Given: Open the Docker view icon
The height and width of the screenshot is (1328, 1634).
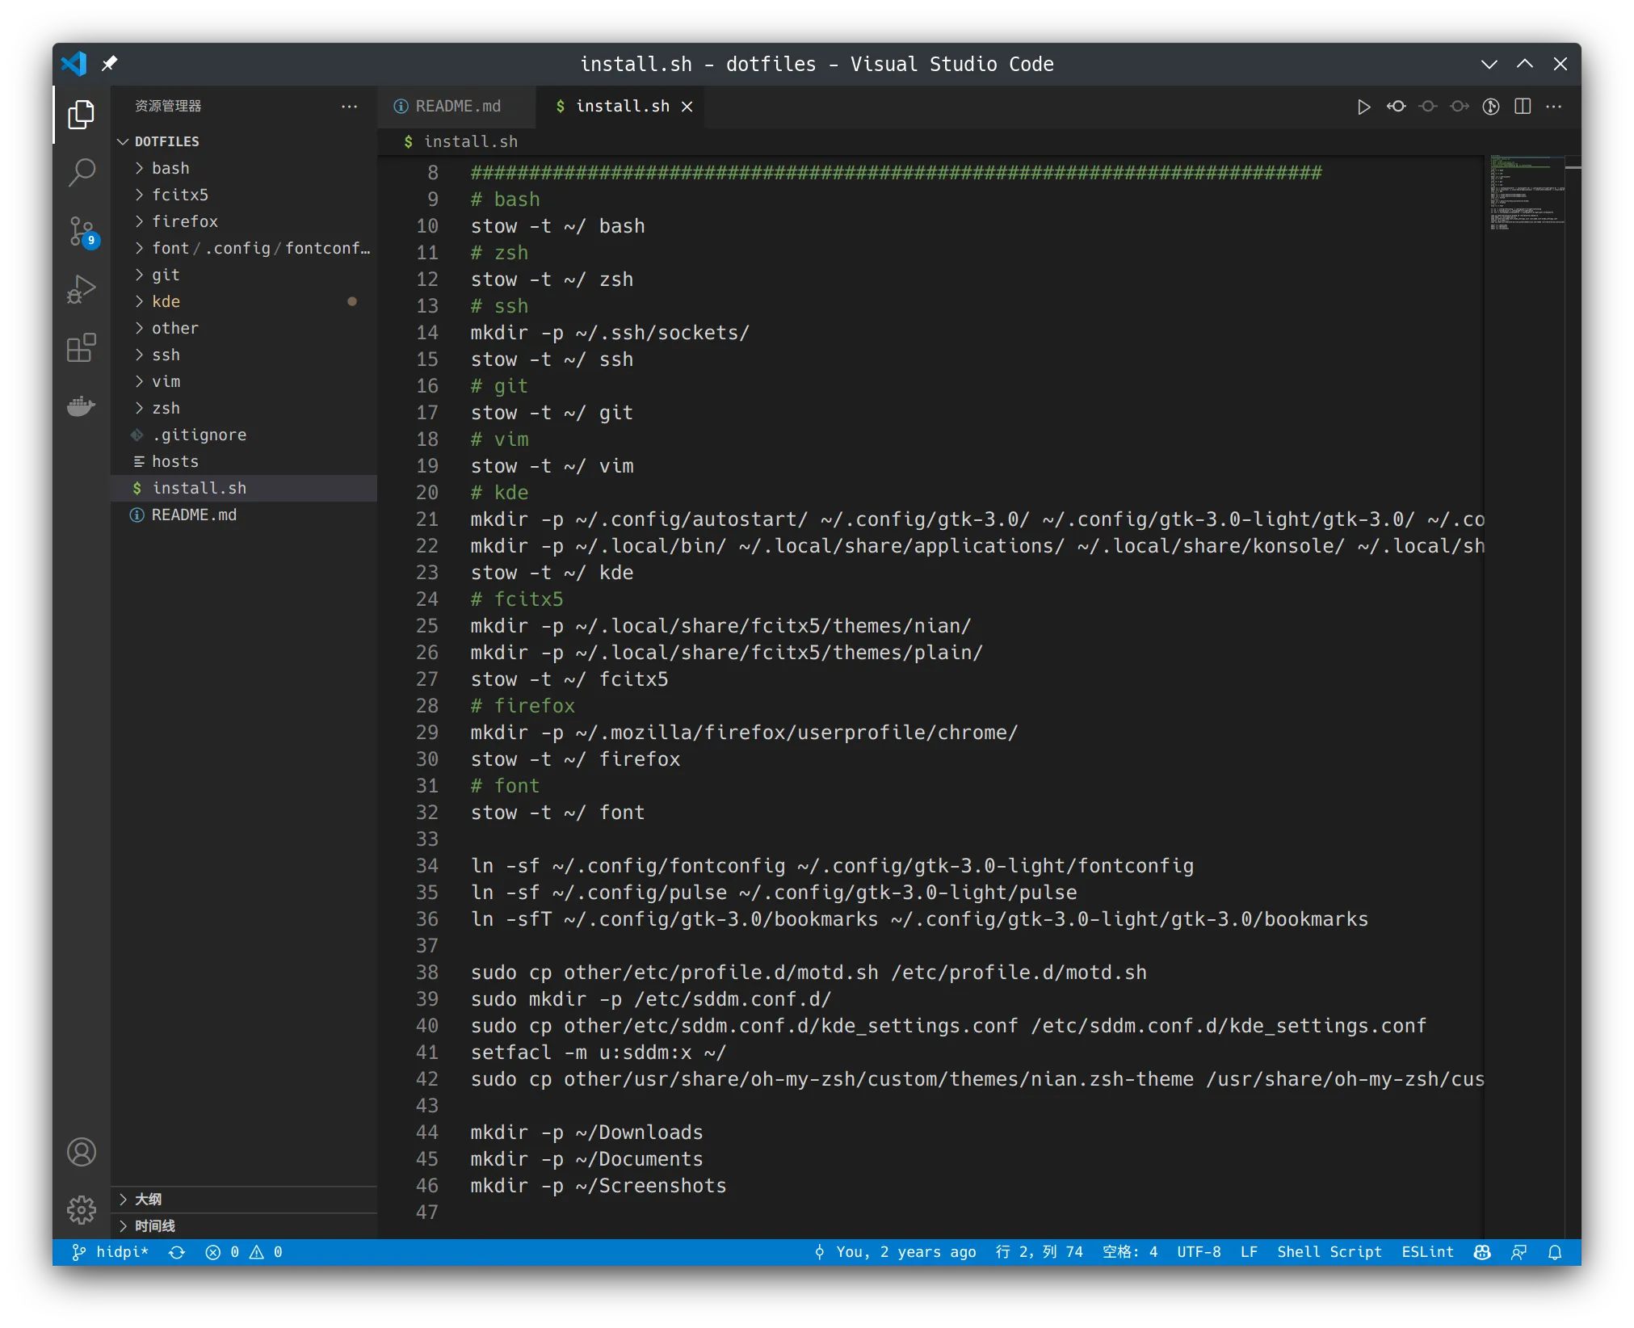Looking at the screenshot, I should click(81, 406).
